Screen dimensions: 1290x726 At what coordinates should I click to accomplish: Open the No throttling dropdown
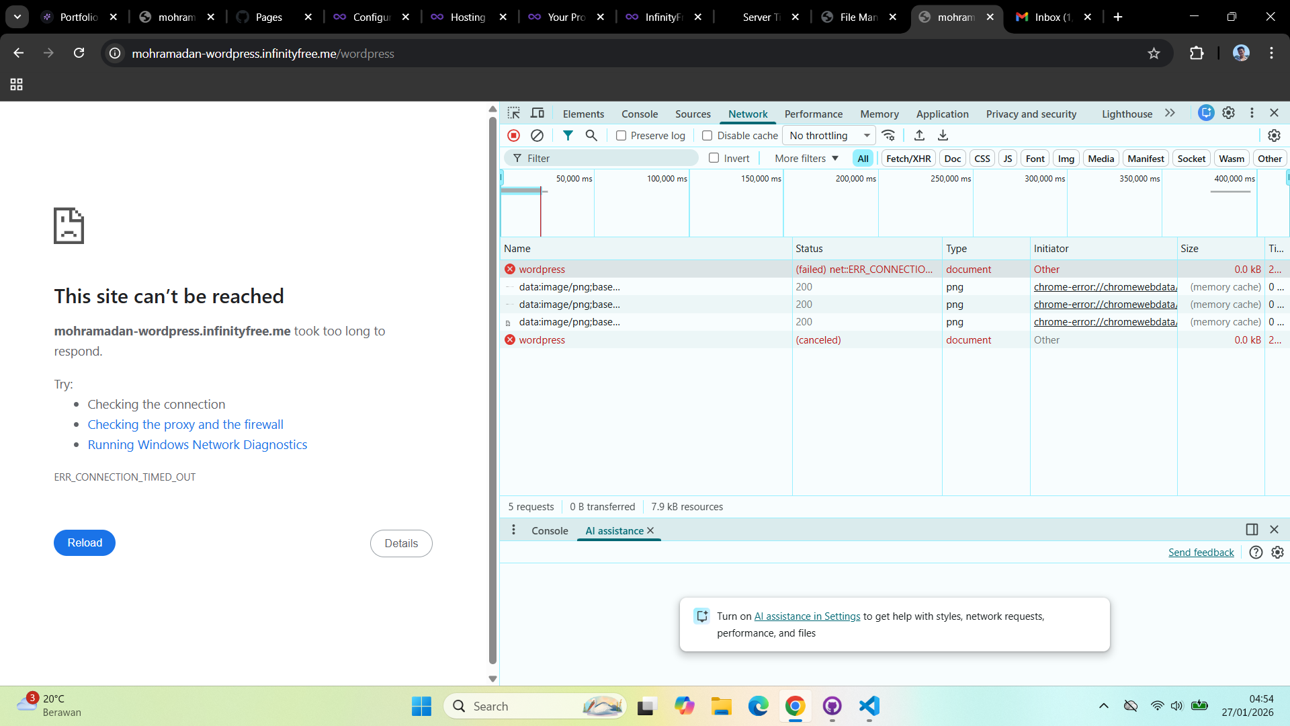(829, 135)
